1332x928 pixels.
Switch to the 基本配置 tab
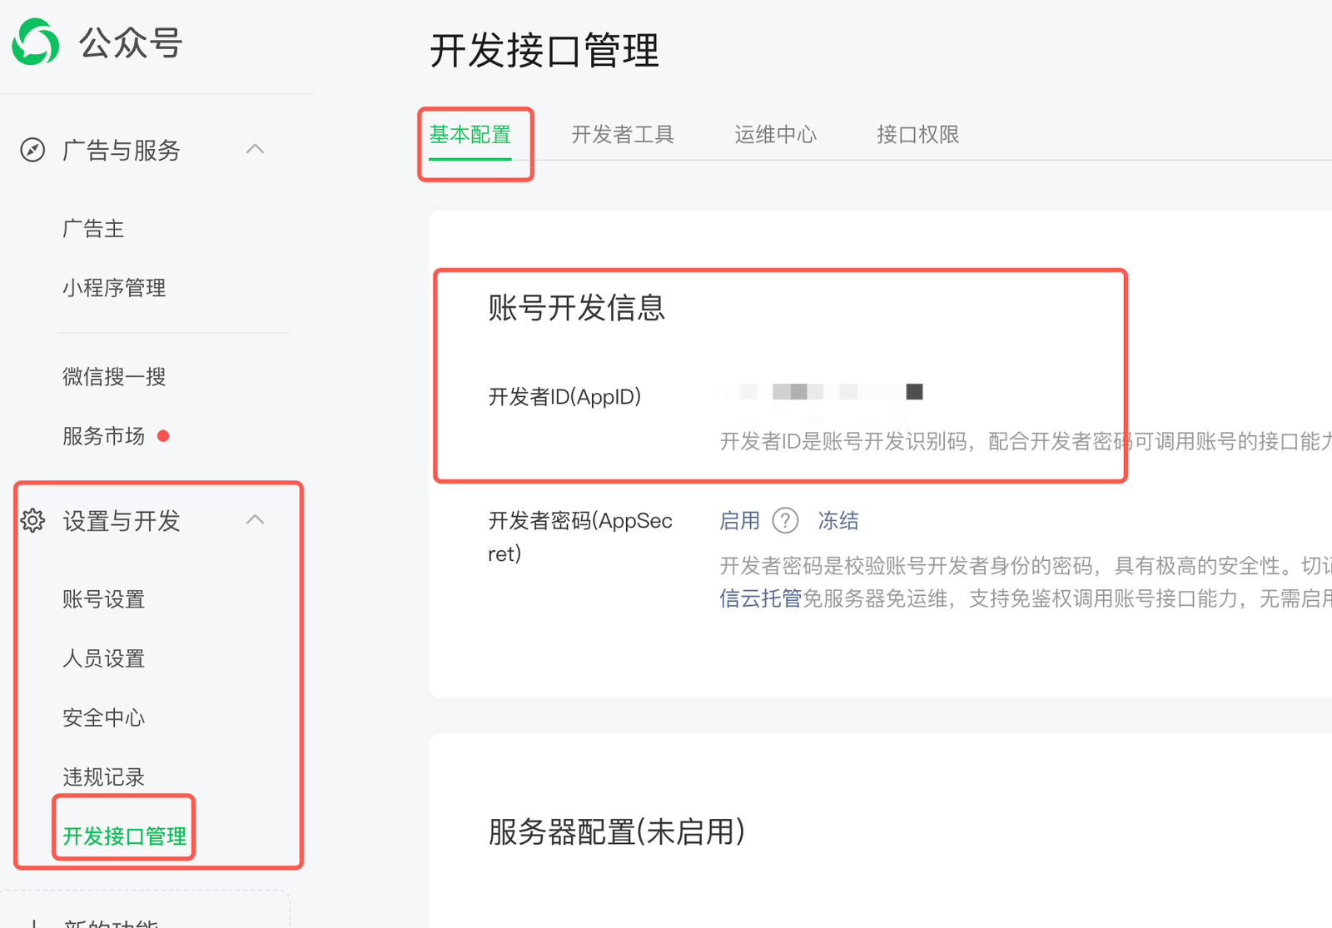click(x=470, y=135)
